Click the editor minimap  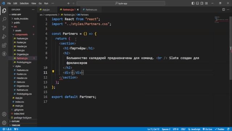click(x=221, y=20)
